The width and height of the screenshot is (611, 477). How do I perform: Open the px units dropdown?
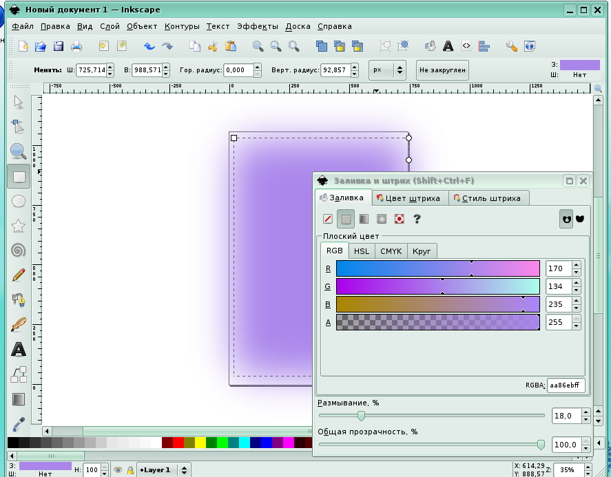coord(386,70)
